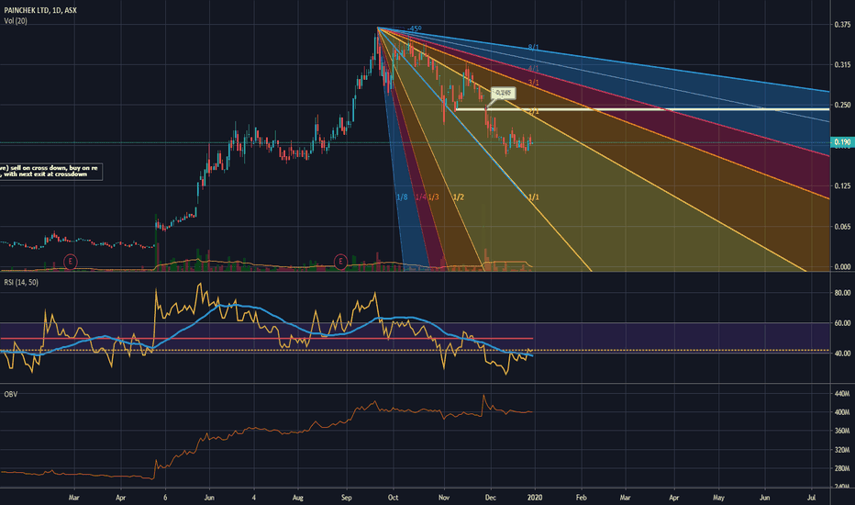The width and height of the screenshot is (855, 505).
Task: Click 2020 on the time axis
Action: (x=534, y=498)
